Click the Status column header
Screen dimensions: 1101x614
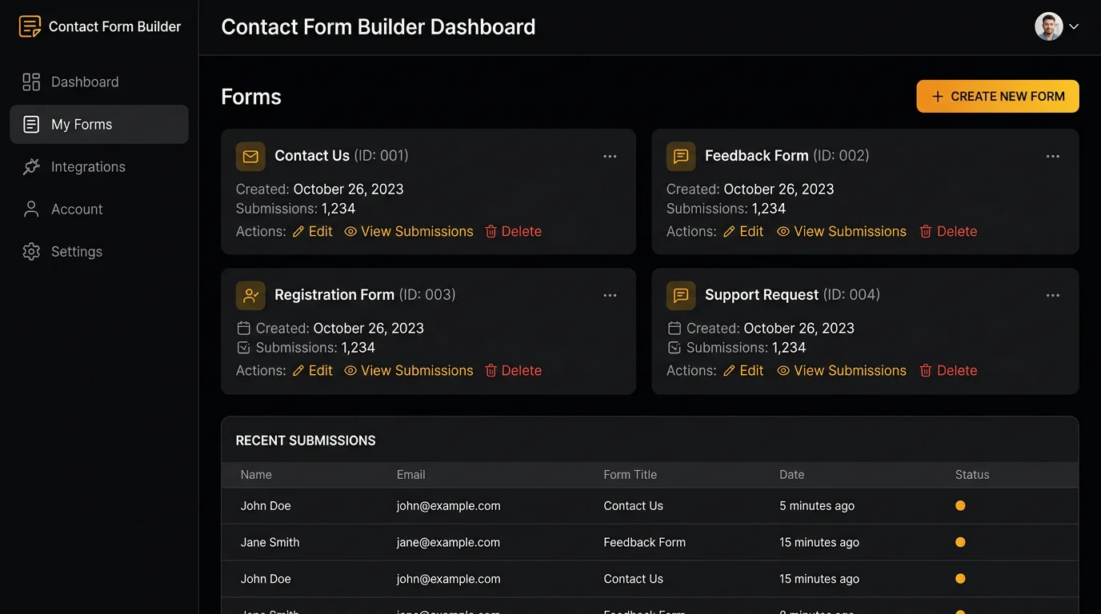[972, 475]
